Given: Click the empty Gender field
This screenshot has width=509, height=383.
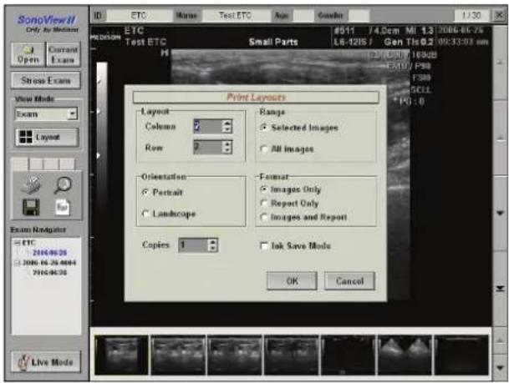Looking at the screenshot, I should 359,16.
